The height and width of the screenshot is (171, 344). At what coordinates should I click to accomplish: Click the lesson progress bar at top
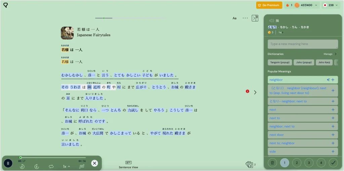tap(130, 18)
